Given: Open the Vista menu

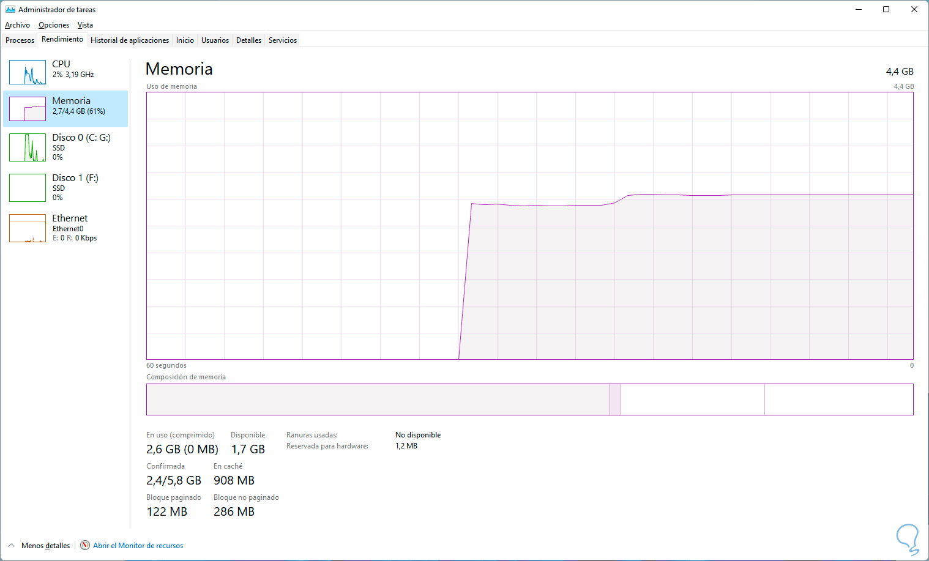Looking at the screenshot, I should pyautogui.click(x=85, y=25).
